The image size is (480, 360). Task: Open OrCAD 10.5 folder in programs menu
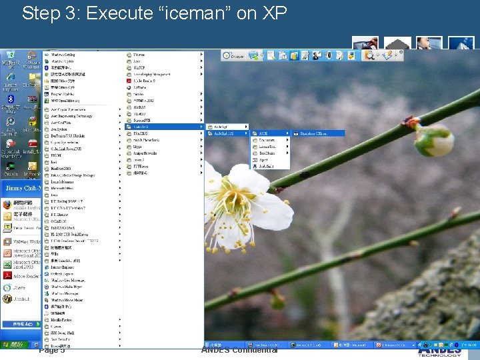click(x=83, y=221)
